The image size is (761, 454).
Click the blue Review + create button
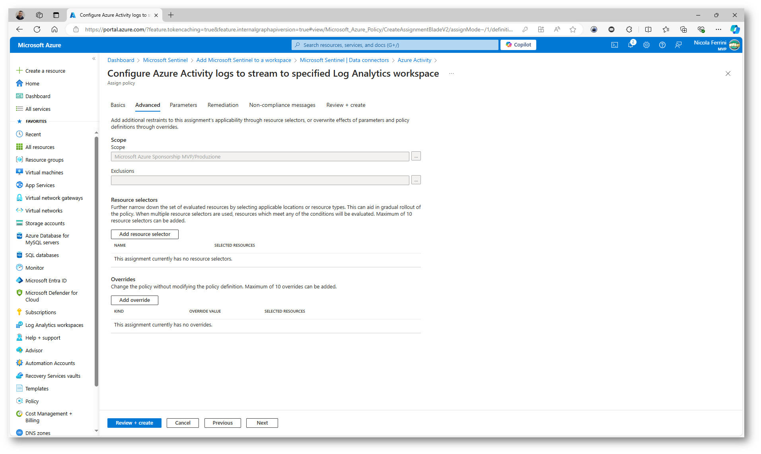pyautogui.click(x=134, y=423)
